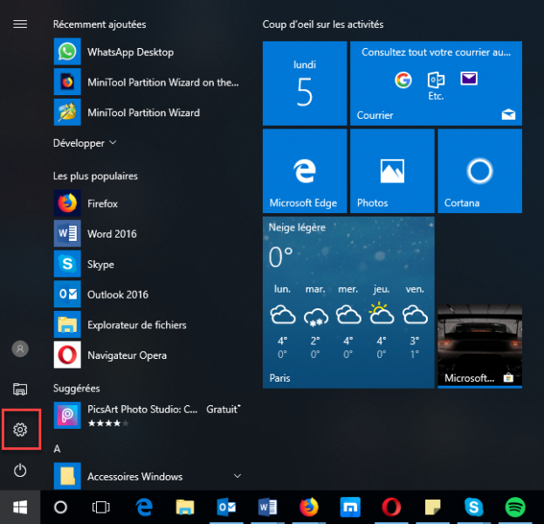
Task: Open Outlook from the taskbar
Action: [226, 507]
